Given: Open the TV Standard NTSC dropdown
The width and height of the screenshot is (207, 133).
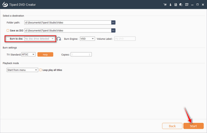Looking at the screenshot, I should (28, 54).
